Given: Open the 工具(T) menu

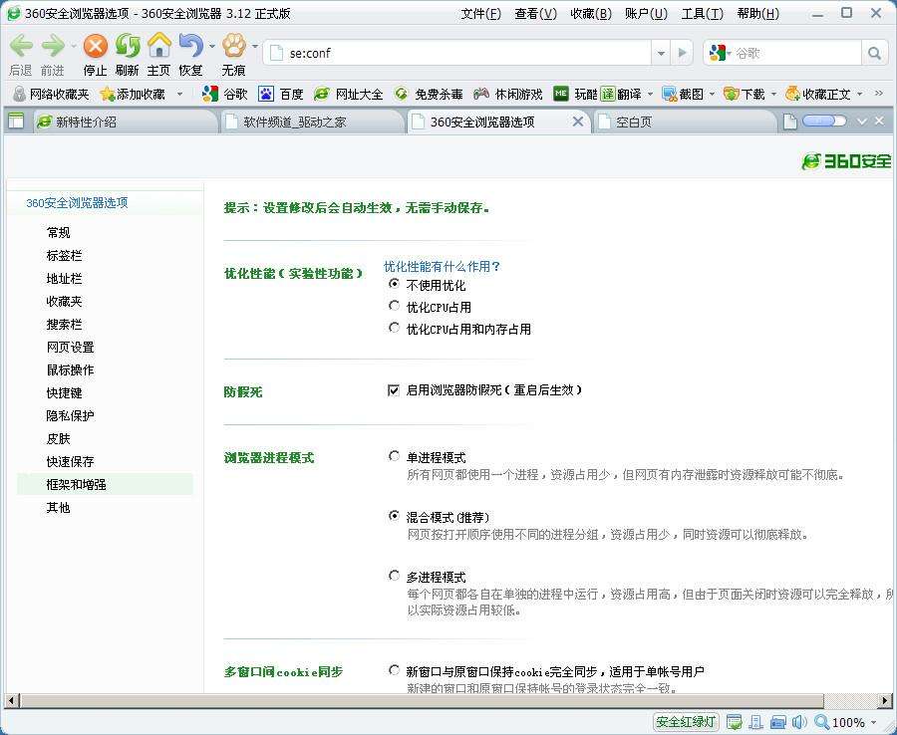Looking at the screenshot, I should [x=702, y=14].
